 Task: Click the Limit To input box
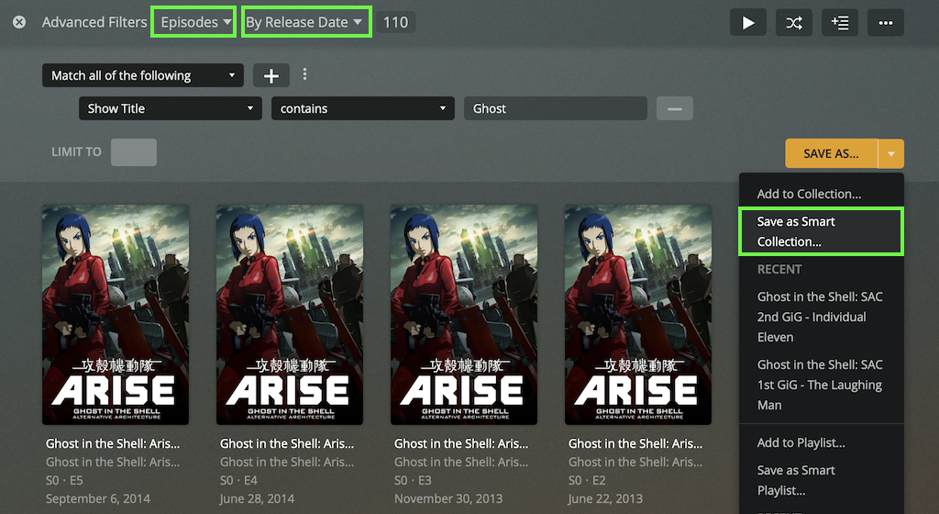pyautogui.click(x=134, y=152)
